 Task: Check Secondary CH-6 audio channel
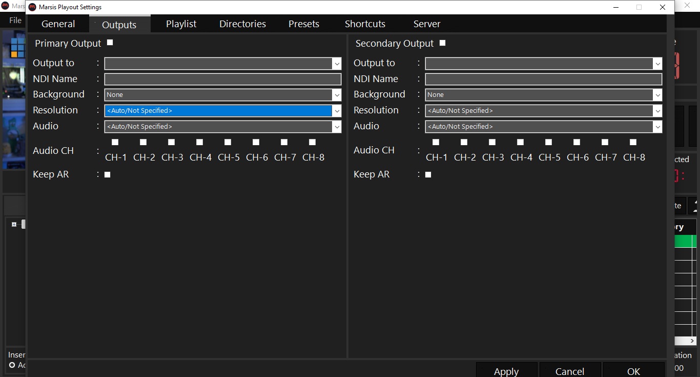point(577,142)
